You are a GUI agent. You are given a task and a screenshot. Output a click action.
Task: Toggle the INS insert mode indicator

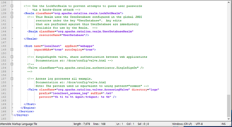coord(223,124)
